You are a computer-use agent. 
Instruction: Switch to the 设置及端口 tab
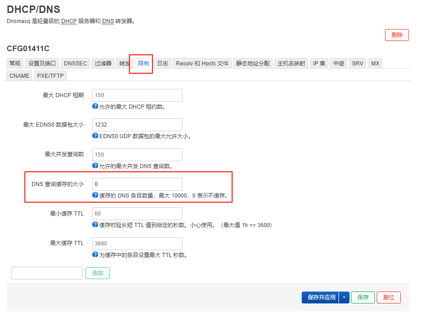click(x=42, y=64)
